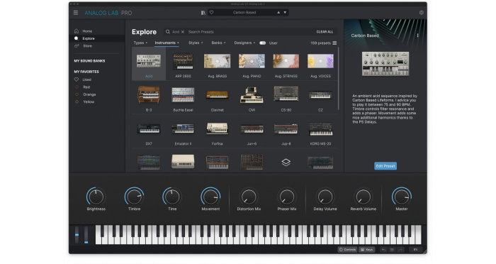Open My Sound Banks section

tap(89, 61)
